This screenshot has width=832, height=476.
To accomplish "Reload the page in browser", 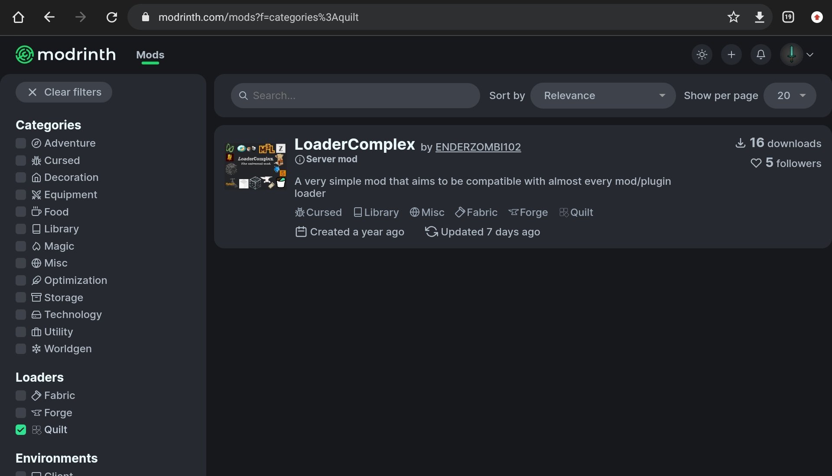I will point(112,17).
